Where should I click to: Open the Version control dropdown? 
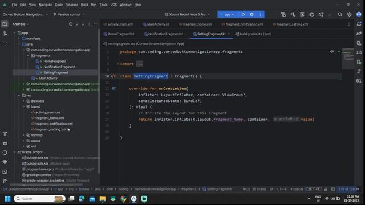(69, 14)
